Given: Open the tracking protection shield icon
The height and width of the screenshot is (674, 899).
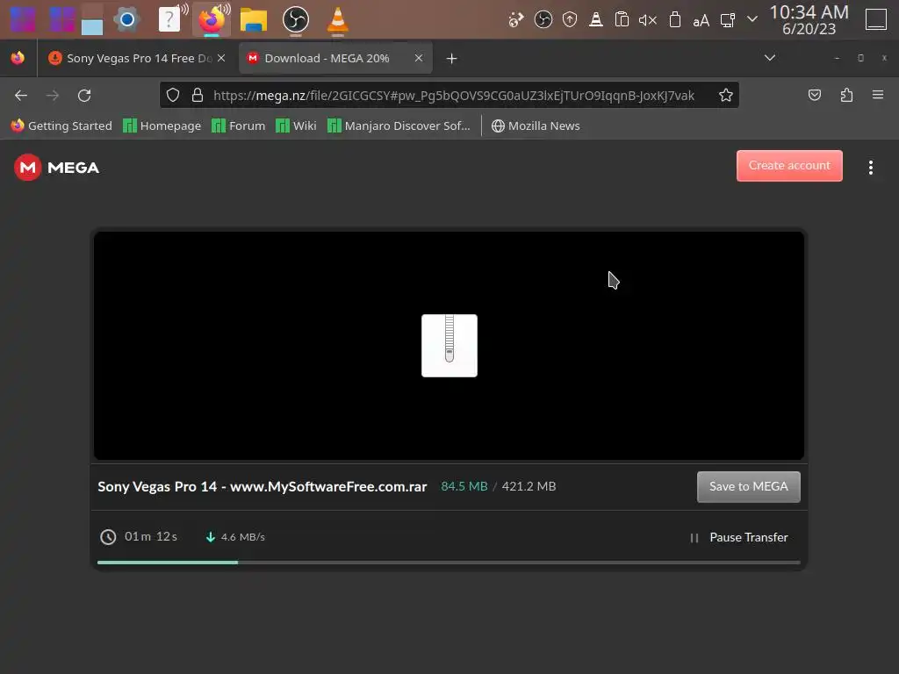Looking at the screenshot, I should tap(173, 95).
